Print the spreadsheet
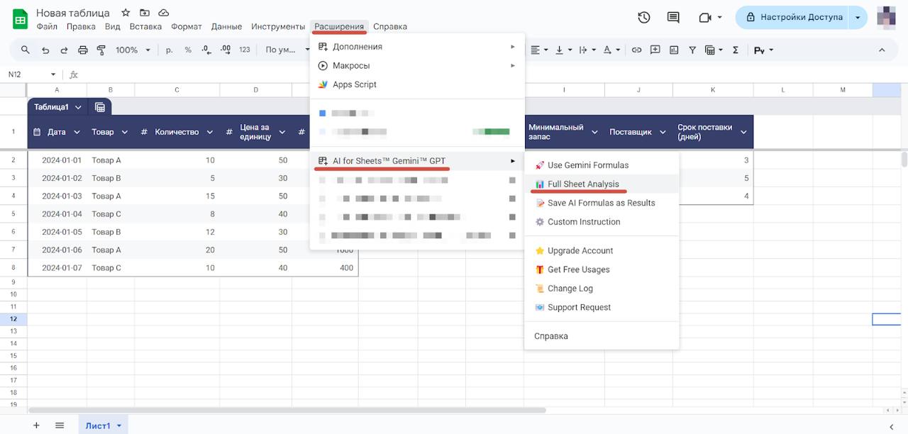 coord(83,50)
